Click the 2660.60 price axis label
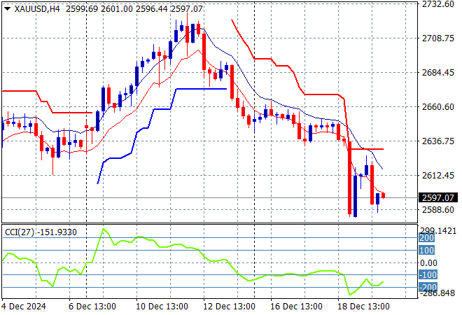 (x=437, y=106)
